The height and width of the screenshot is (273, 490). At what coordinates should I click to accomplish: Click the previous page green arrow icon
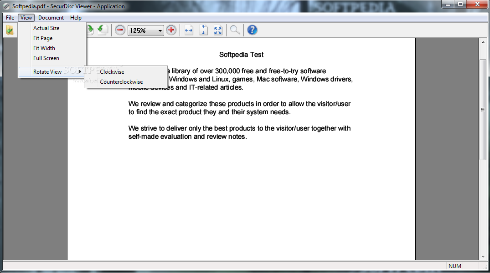[103, 30]
